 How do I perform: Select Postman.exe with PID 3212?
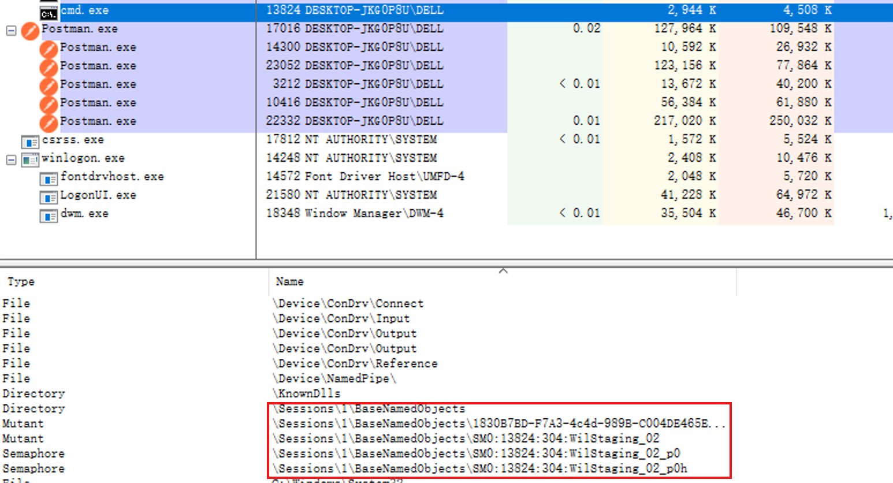click(98, 84)
